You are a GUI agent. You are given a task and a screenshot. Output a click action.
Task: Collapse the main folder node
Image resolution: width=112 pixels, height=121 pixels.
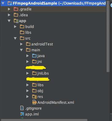tap(21, 50)
